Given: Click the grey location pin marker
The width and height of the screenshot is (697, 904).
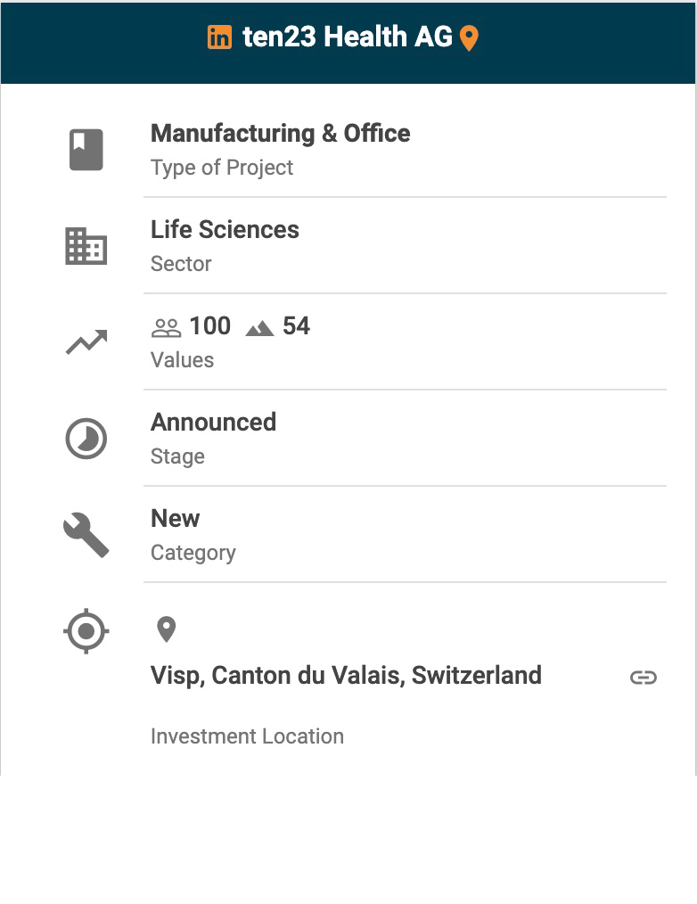Looking at the screenshot, I should pos(166,629).
